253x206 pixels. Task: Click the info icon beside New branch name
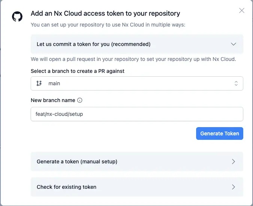click(80, 101)
